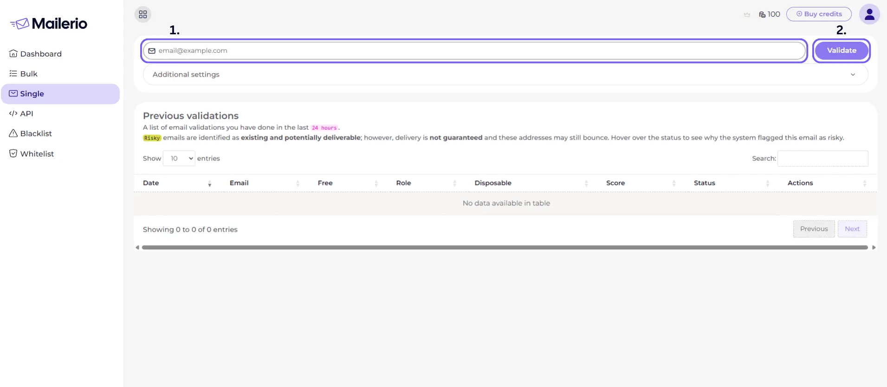
Task: Click the Next pagination button
Action: tap(852, 229)
